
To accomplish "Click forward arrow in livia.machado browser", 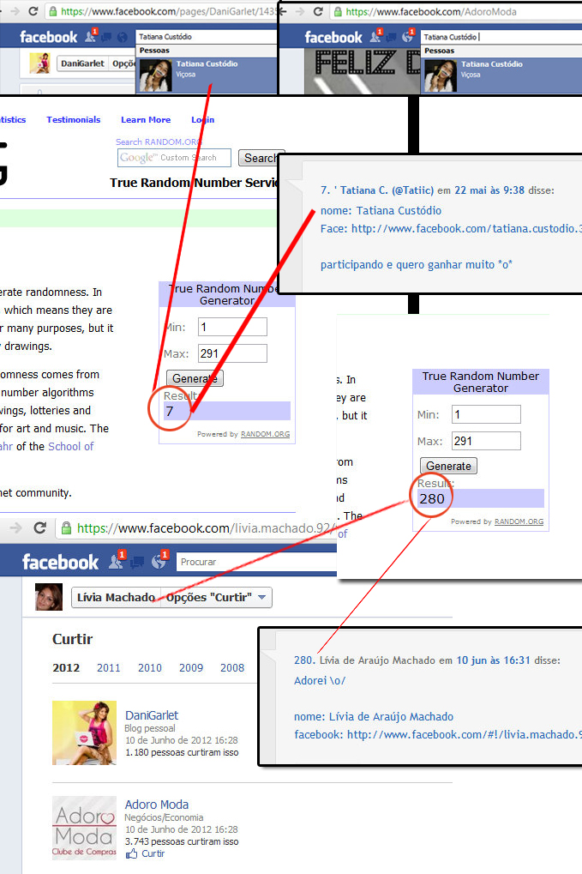I will coord(15,527).
